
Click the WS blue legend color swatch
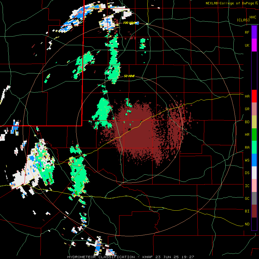click(254, 160)
